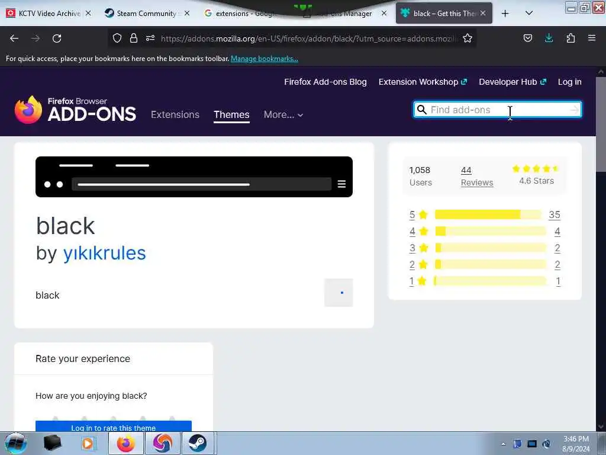List all tabs with the chevron

pos(529,13)
